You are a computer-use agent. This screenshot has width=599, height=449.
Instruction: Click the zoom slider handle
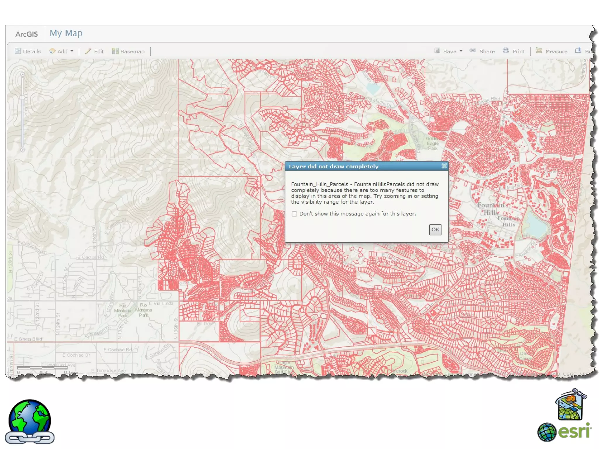(x=23, y=98)
